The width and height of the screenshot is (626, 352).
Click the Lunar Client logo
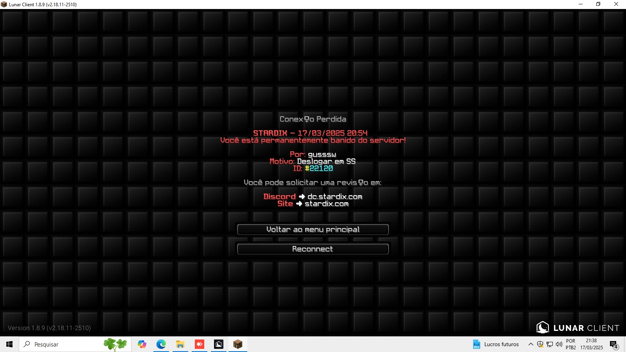click(578, 327)
